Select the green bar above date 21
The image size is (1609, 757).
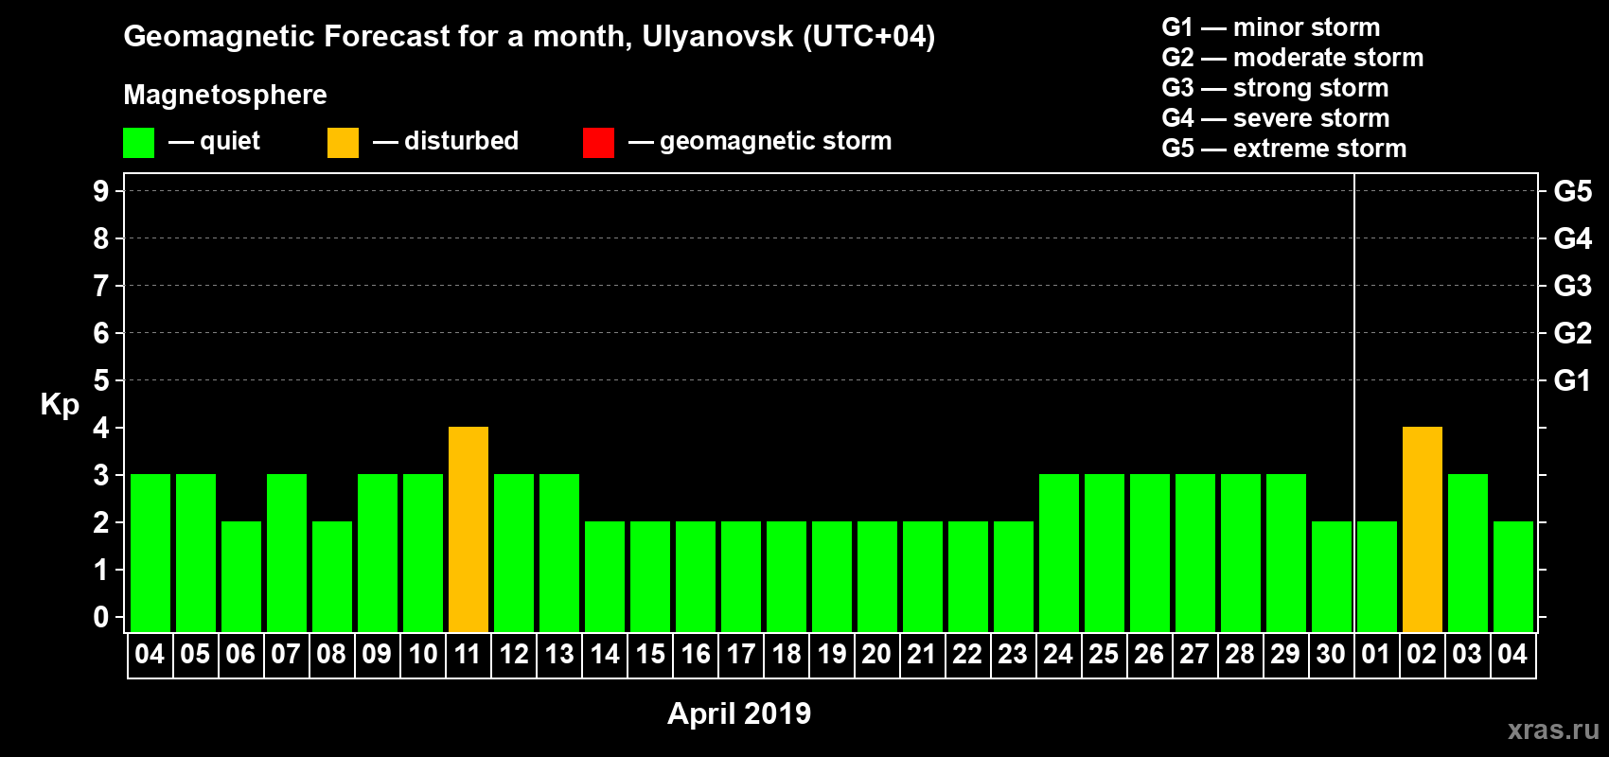[x=923, y=577]
